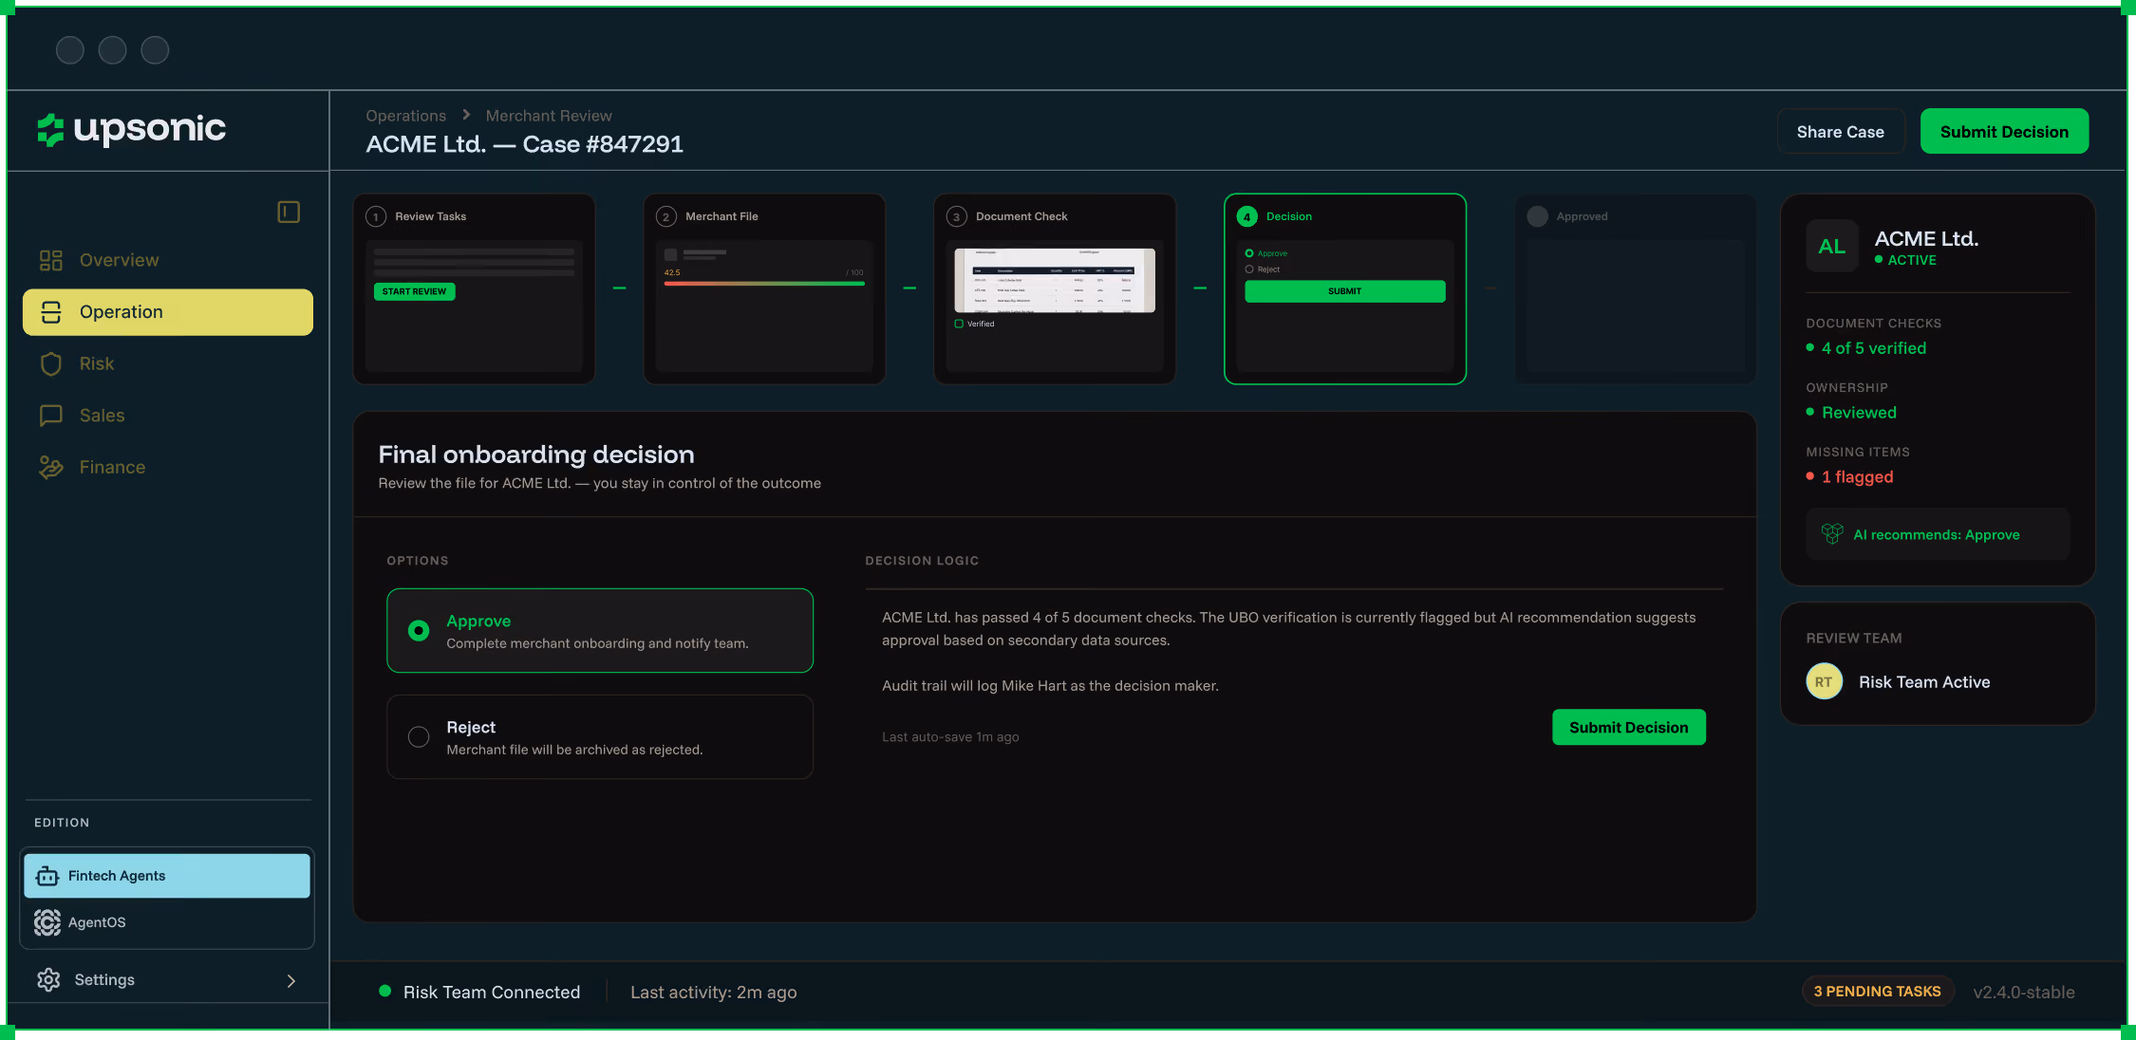
Task: Click the 'v2.4.0-stable' version label
Action: tap(2024, 992)
